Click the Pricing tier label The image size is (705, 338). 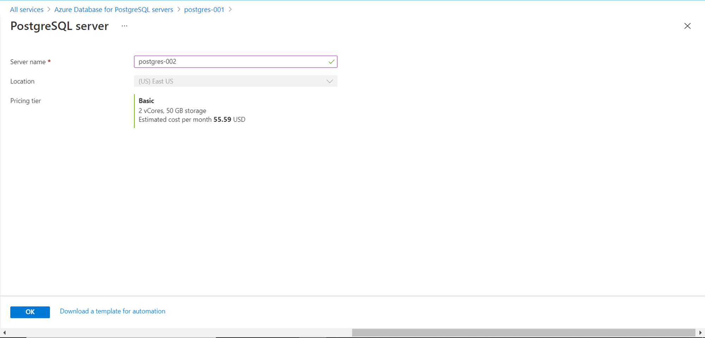25,101
